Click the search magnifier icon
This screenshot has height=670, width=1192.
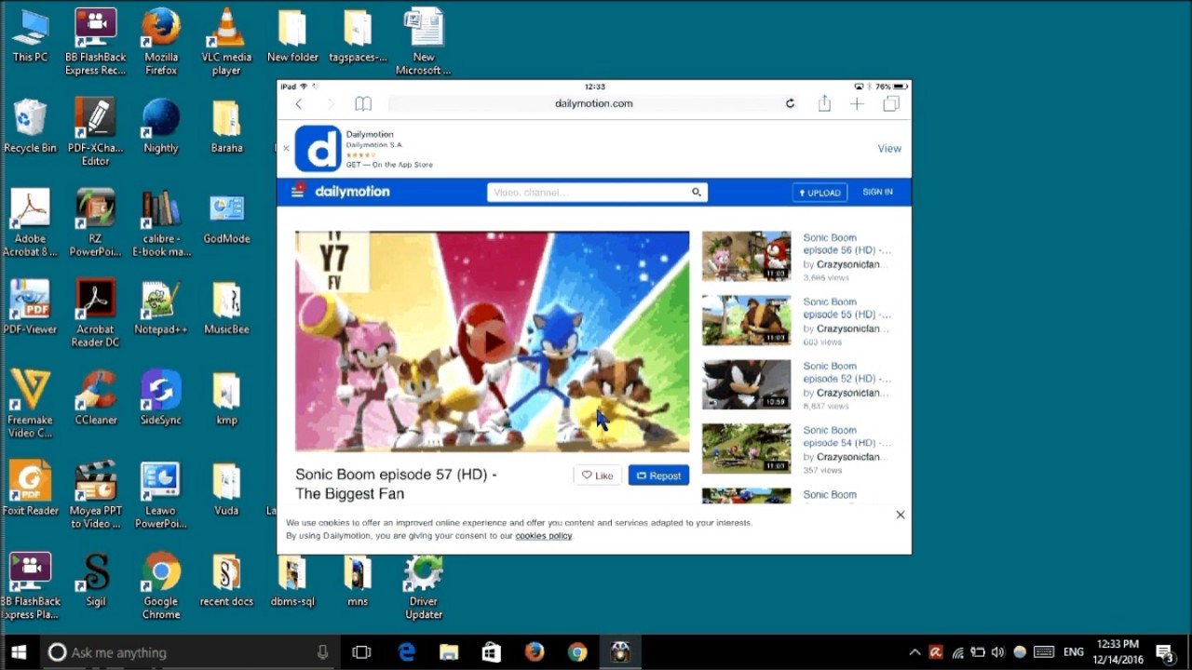[696, 193]
